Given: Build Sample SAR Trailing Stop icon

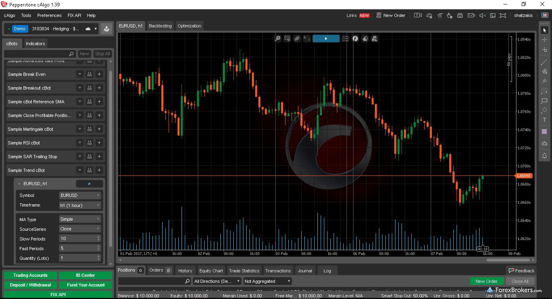Looking at the screenshot, I should point(89,157).
